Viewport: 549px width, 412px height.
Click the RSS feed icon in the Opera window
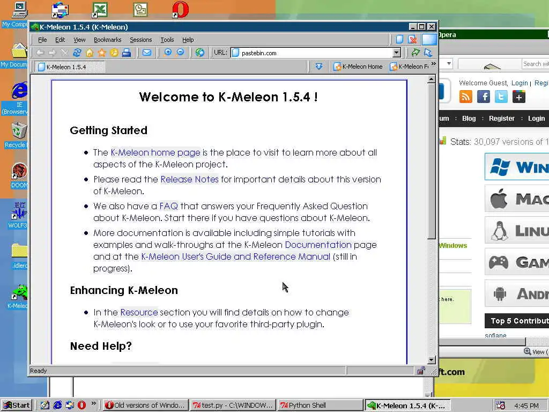click(x=466, y=97)
